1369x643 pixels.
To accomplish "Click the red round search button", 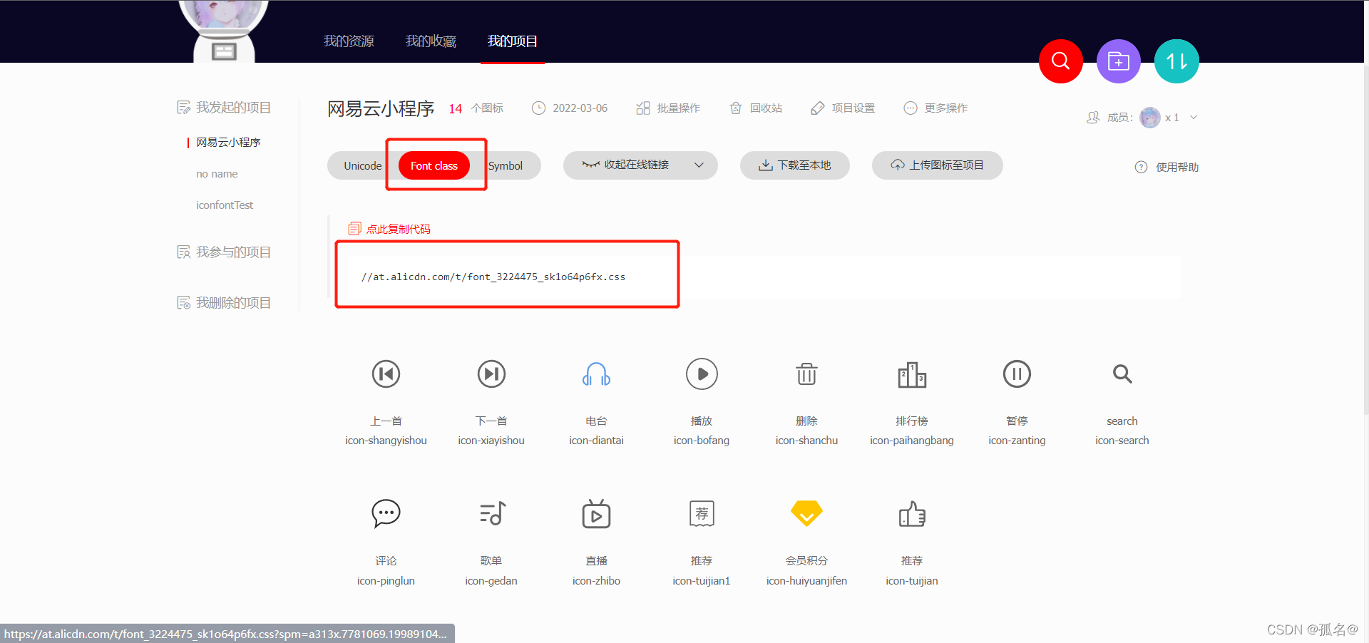I will tap(1061, 61).
